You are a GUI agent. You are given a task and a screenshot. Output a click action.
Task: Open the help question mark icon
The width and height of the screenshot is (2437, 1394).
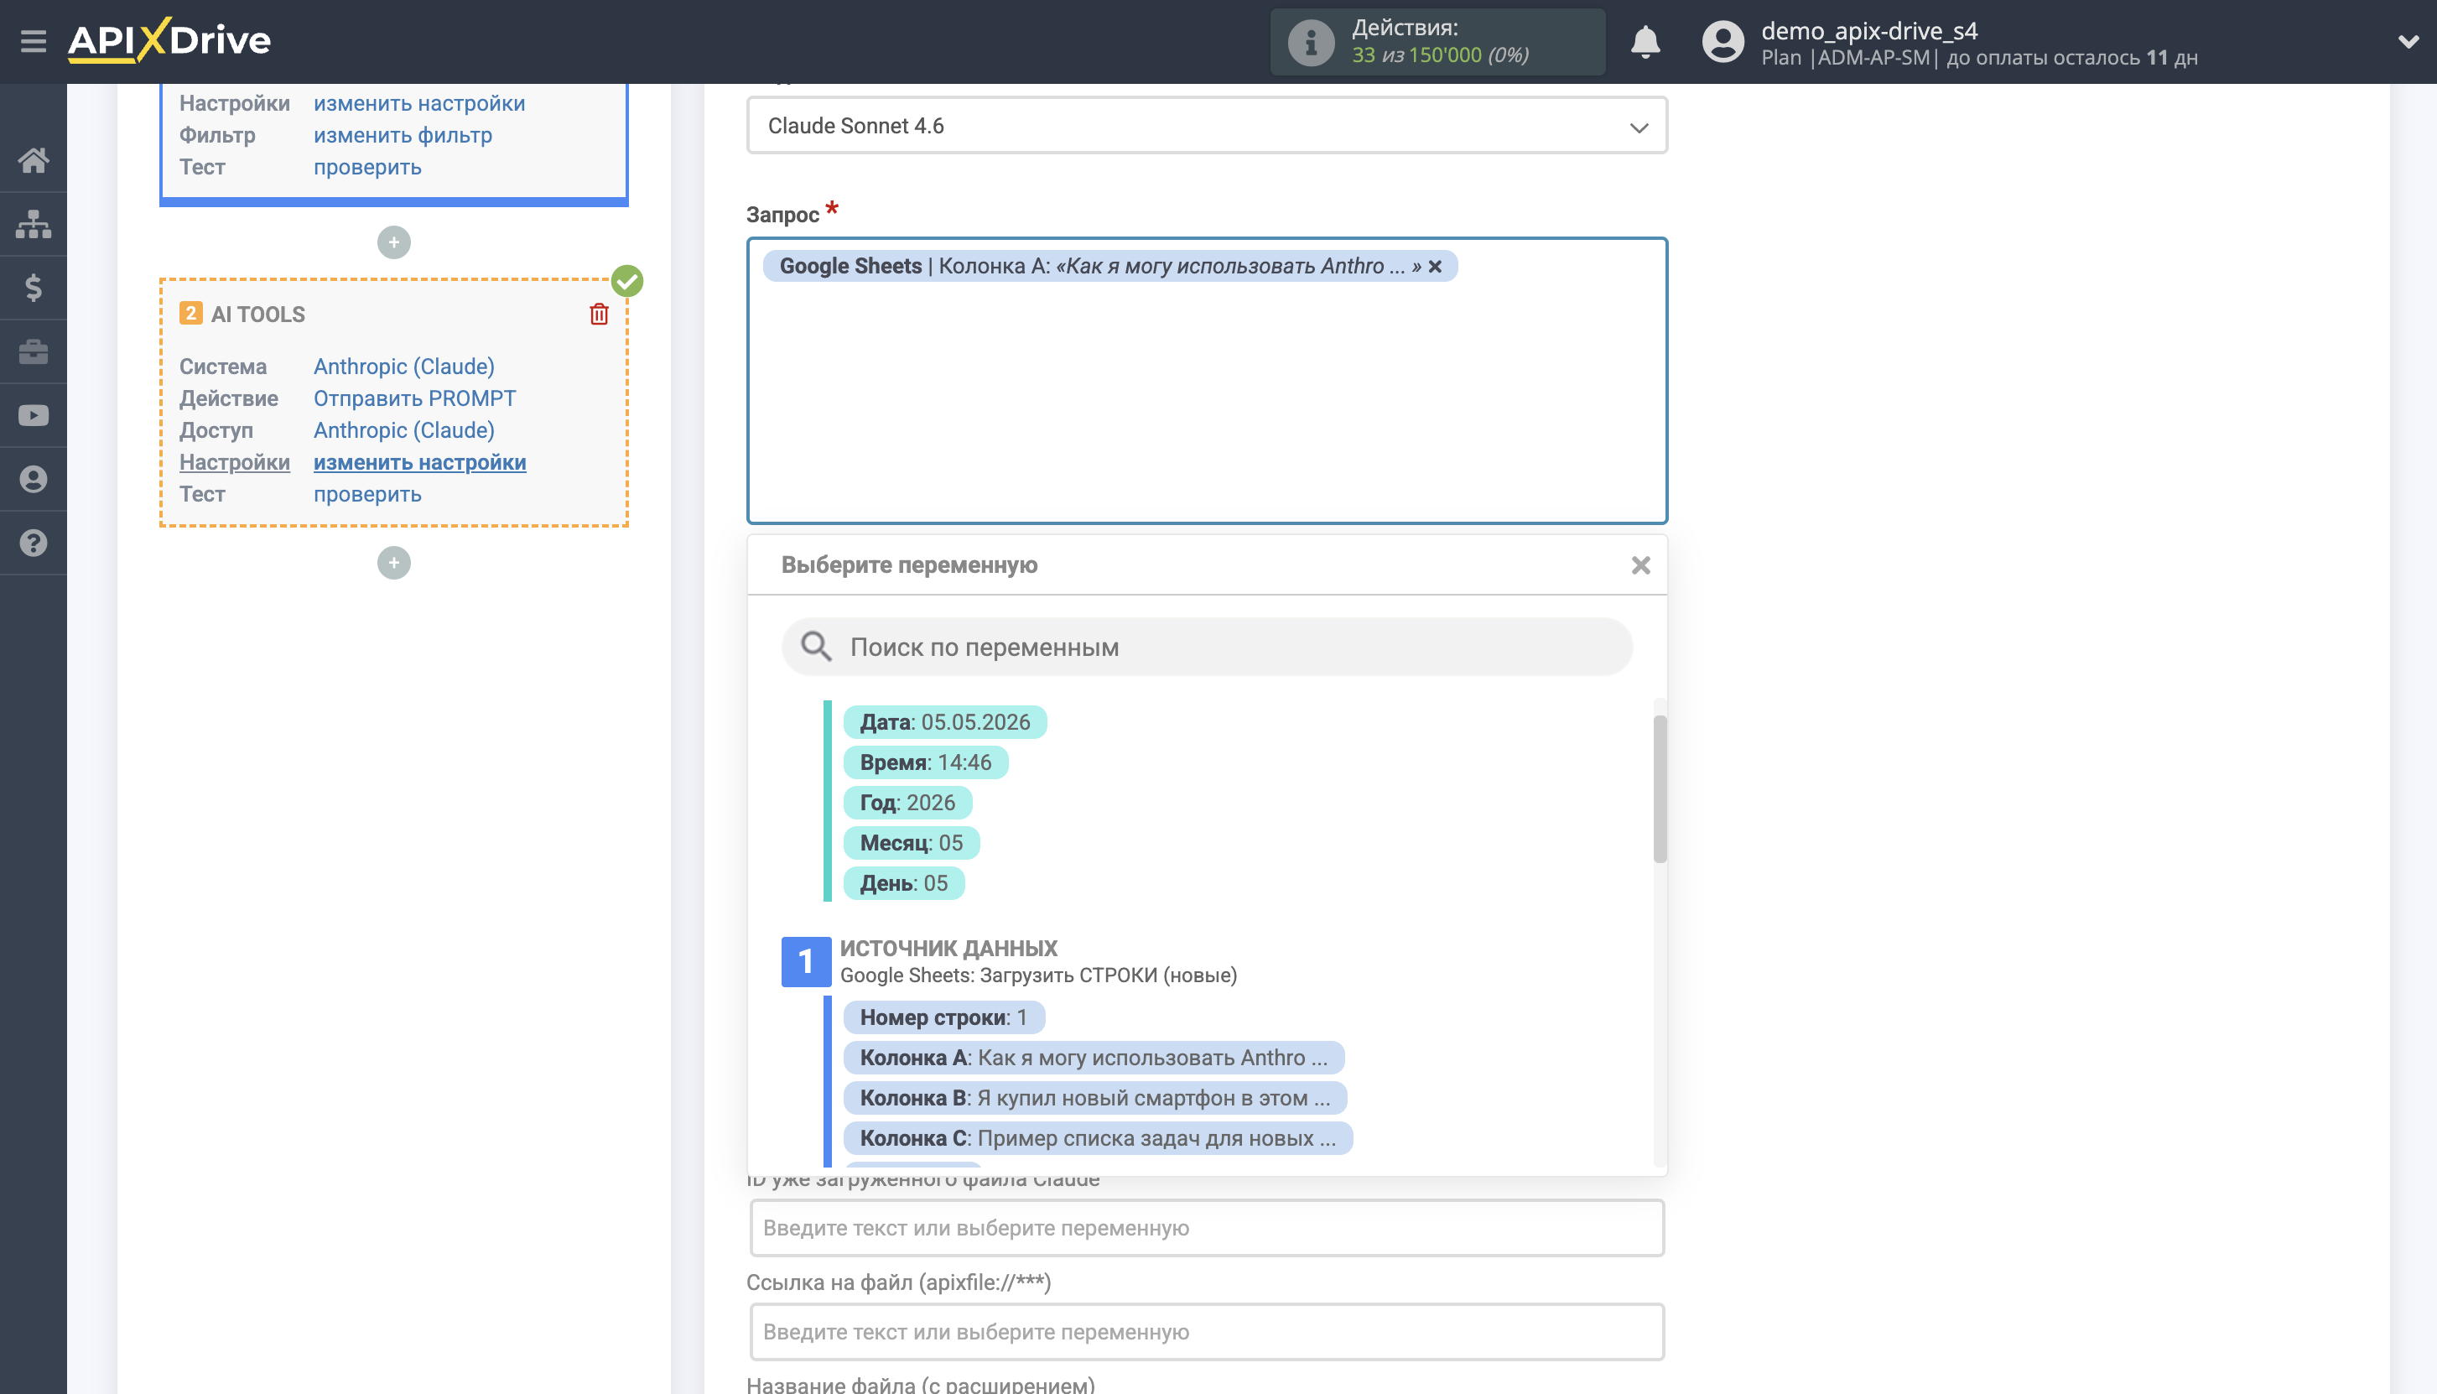tap(34, 543)
